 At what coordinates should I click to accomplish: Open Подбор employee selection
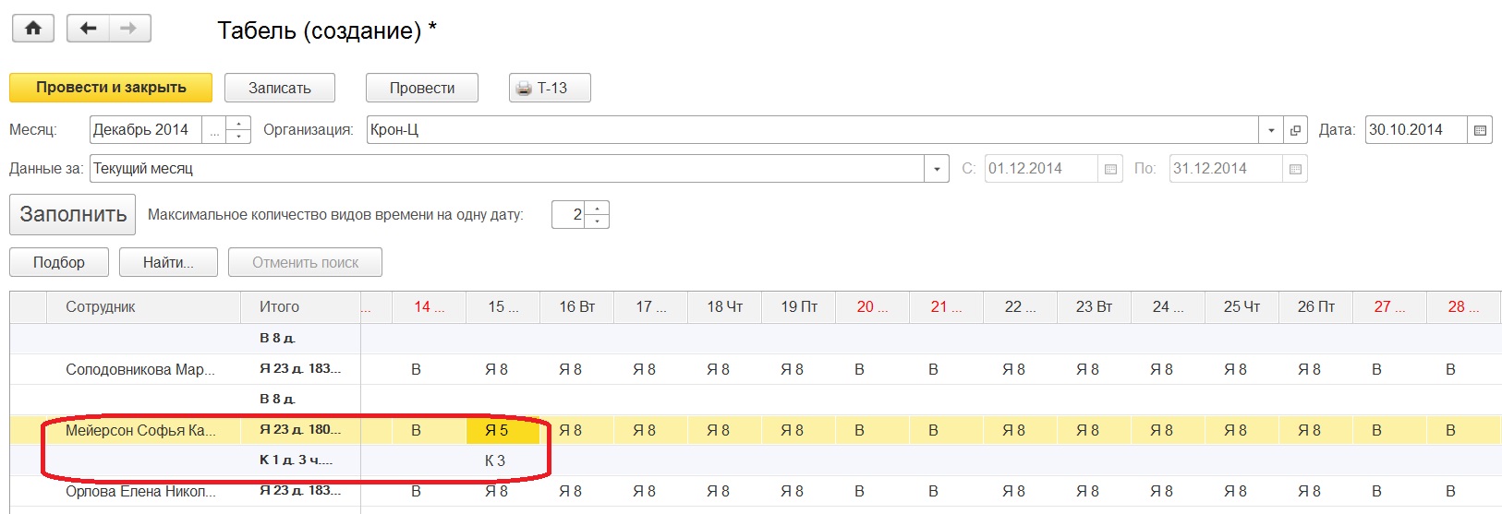pos(59,262)
